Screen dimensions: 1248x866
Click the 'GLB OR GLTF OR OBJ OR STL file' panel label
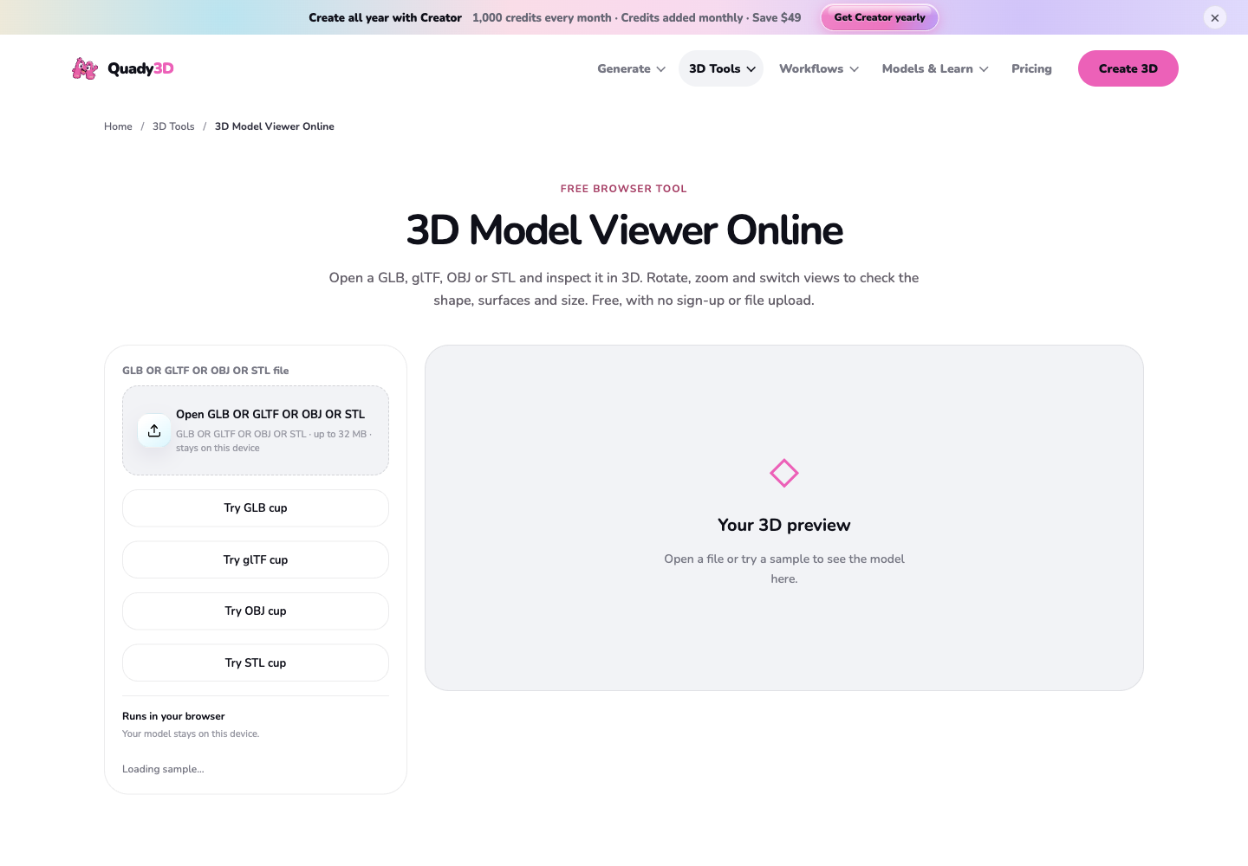pyautogui.click(x=205, y=371)
